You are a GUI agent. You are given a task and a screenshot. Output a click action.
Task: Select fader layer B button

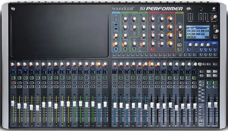202,110
